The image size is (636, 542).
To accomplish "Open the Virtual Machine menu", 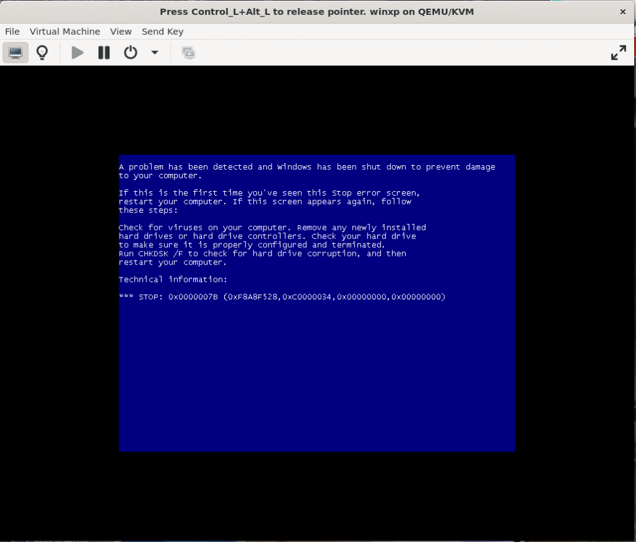I will pyautogui.click(x=65, y=32).
